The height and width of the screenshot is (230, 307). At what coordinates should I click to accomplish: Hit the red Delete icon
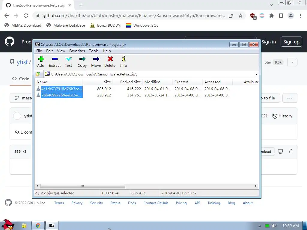[110, 62]
